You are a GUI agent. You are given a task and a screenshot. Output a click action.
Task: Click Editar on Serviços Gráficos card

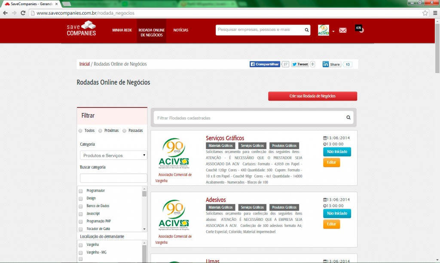point(331,162)
